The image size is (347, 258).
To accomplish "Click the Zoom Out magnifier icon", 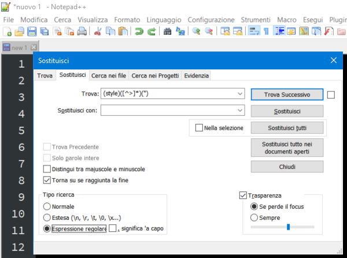I will [x=209, y=31].
